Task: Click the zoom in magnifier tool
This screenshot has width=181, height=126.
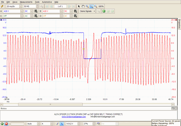Action: pyautogui.click(x=87, y=6)
